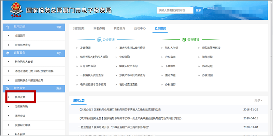Open 设置 in 常用功能 header
Image resolution: width=273 pixels, height=136 pixels.
[59, 27]
